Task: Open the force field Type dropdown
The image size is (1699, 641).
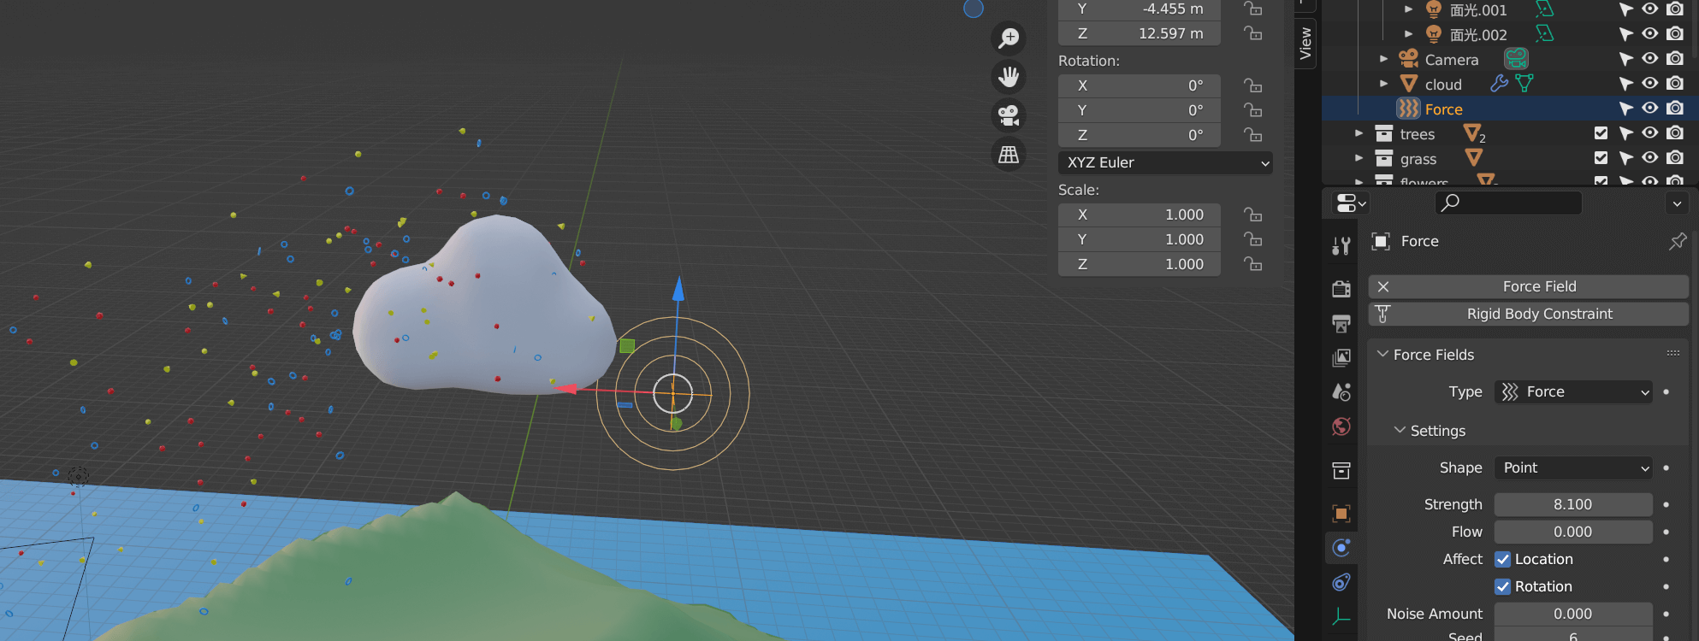Action: tap(1573, 391)
